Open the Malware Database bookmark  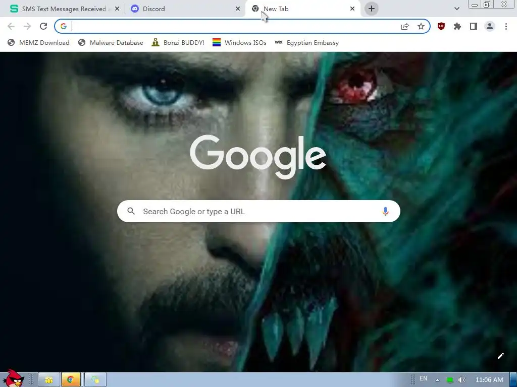tap(111, 42)
